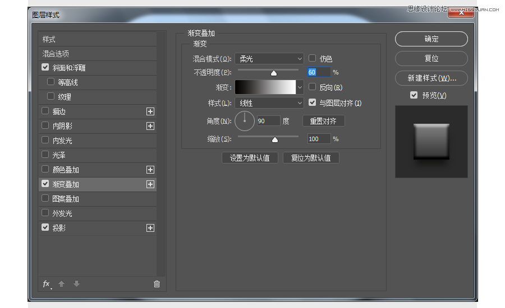Enable the 内阴影 effect checkbox

click(45, 125)
